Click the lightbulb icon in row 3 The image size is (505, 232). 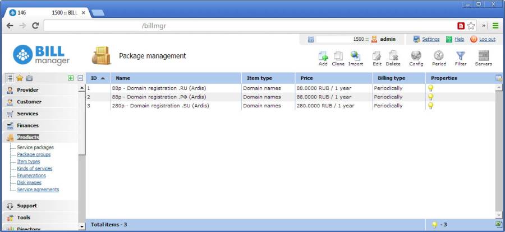(x=430, y=106)
